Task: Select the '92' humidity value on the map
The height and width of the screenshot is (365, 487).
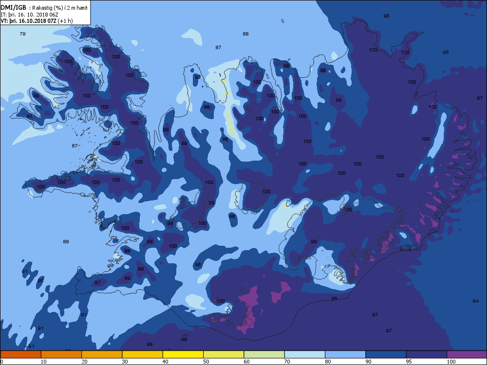Action: pos(198,77)
